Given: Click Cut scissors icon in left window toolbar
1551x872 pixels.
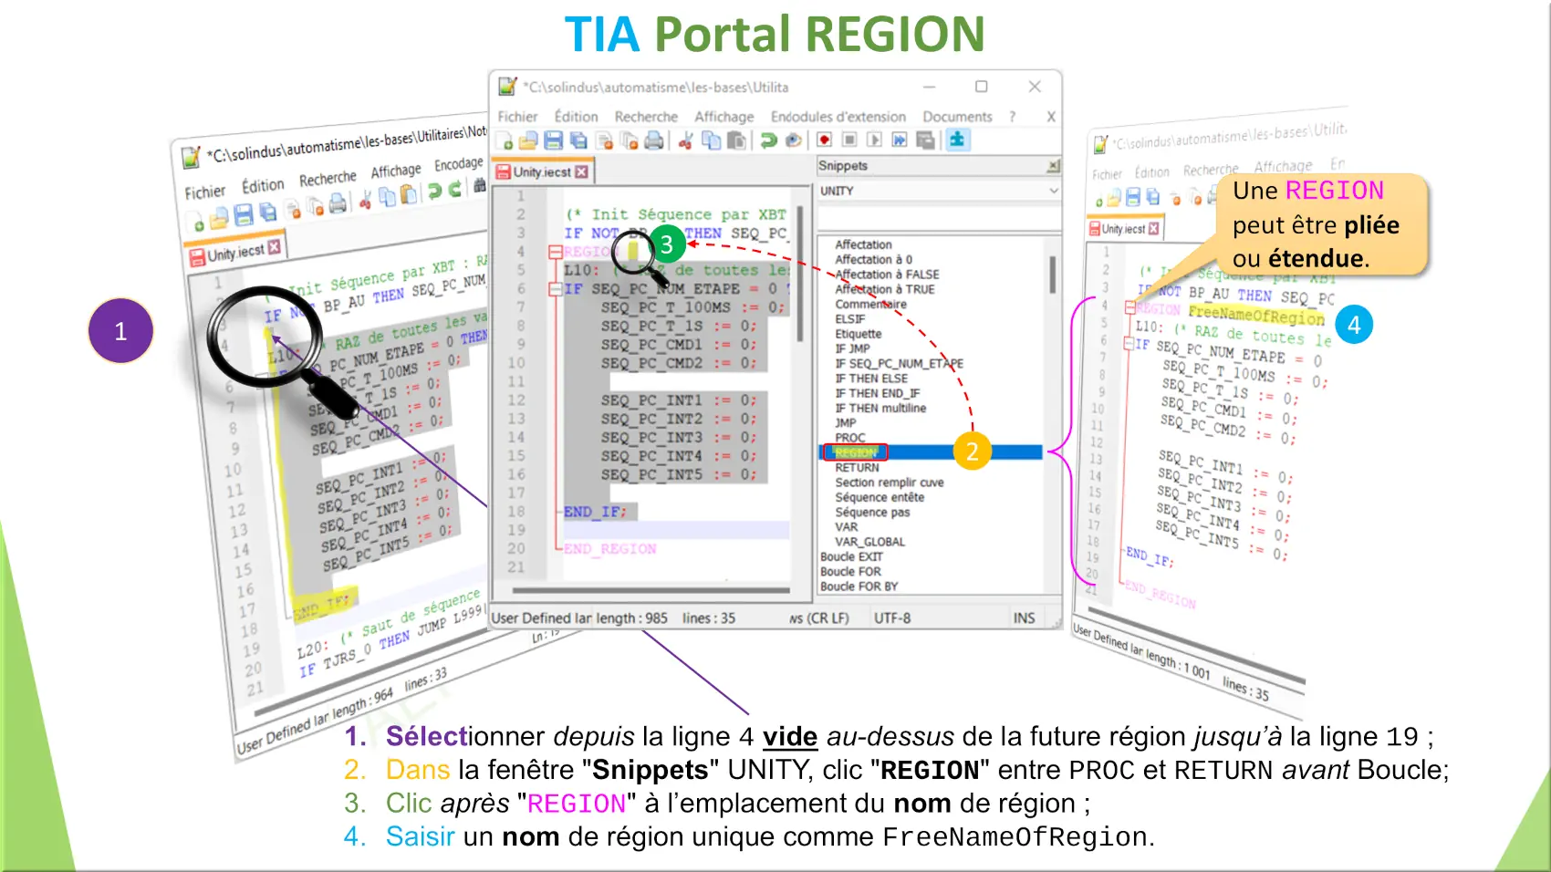Looking at the screenshot, I should 365,200.
